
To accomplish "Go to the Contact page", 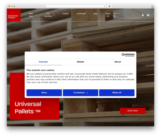I will (66, 14).
